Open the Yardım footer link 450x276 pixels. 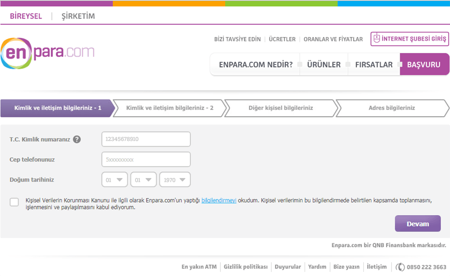pos(317,267)
